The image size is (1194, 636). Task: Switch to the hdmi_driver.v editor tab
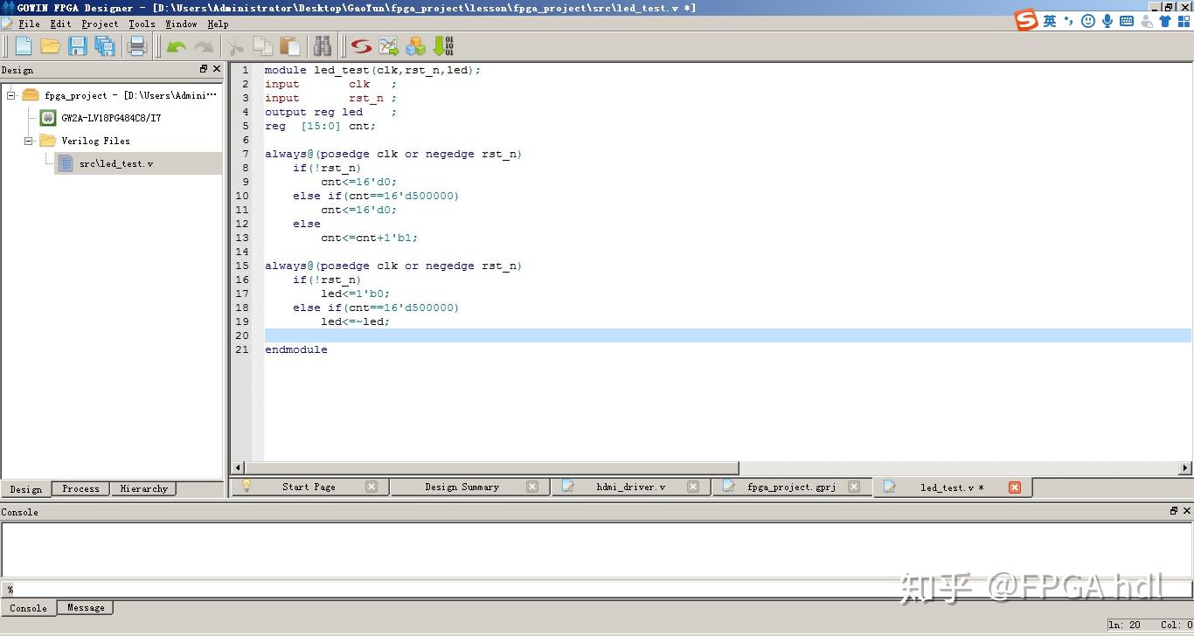click(x=630, y=487)
